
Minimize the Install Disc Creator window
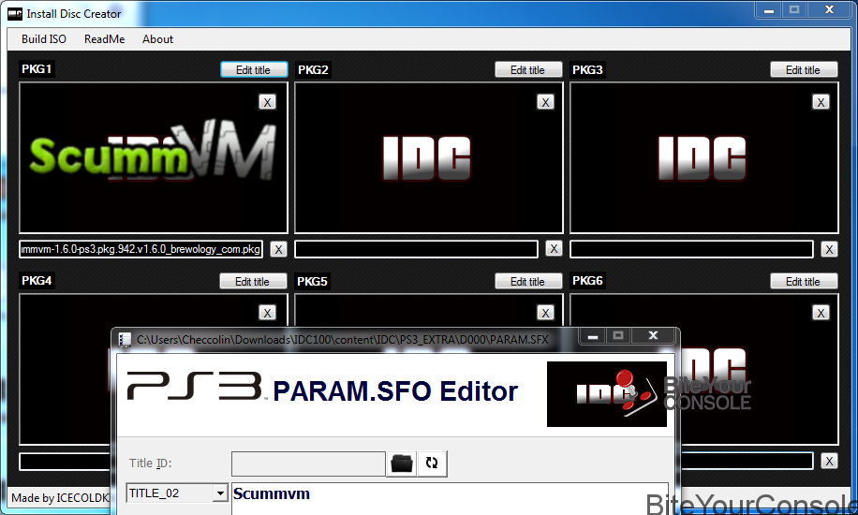pyautogui.click(x=769, y=10)
